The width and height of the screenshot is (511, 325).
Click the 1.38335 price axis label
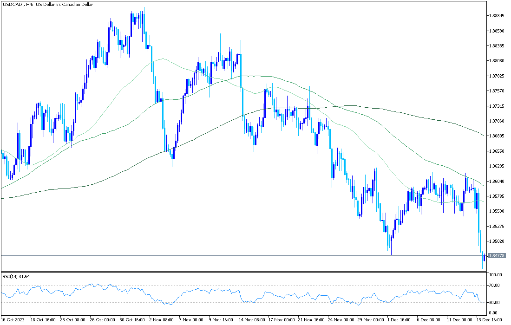[x=497, y=45]
